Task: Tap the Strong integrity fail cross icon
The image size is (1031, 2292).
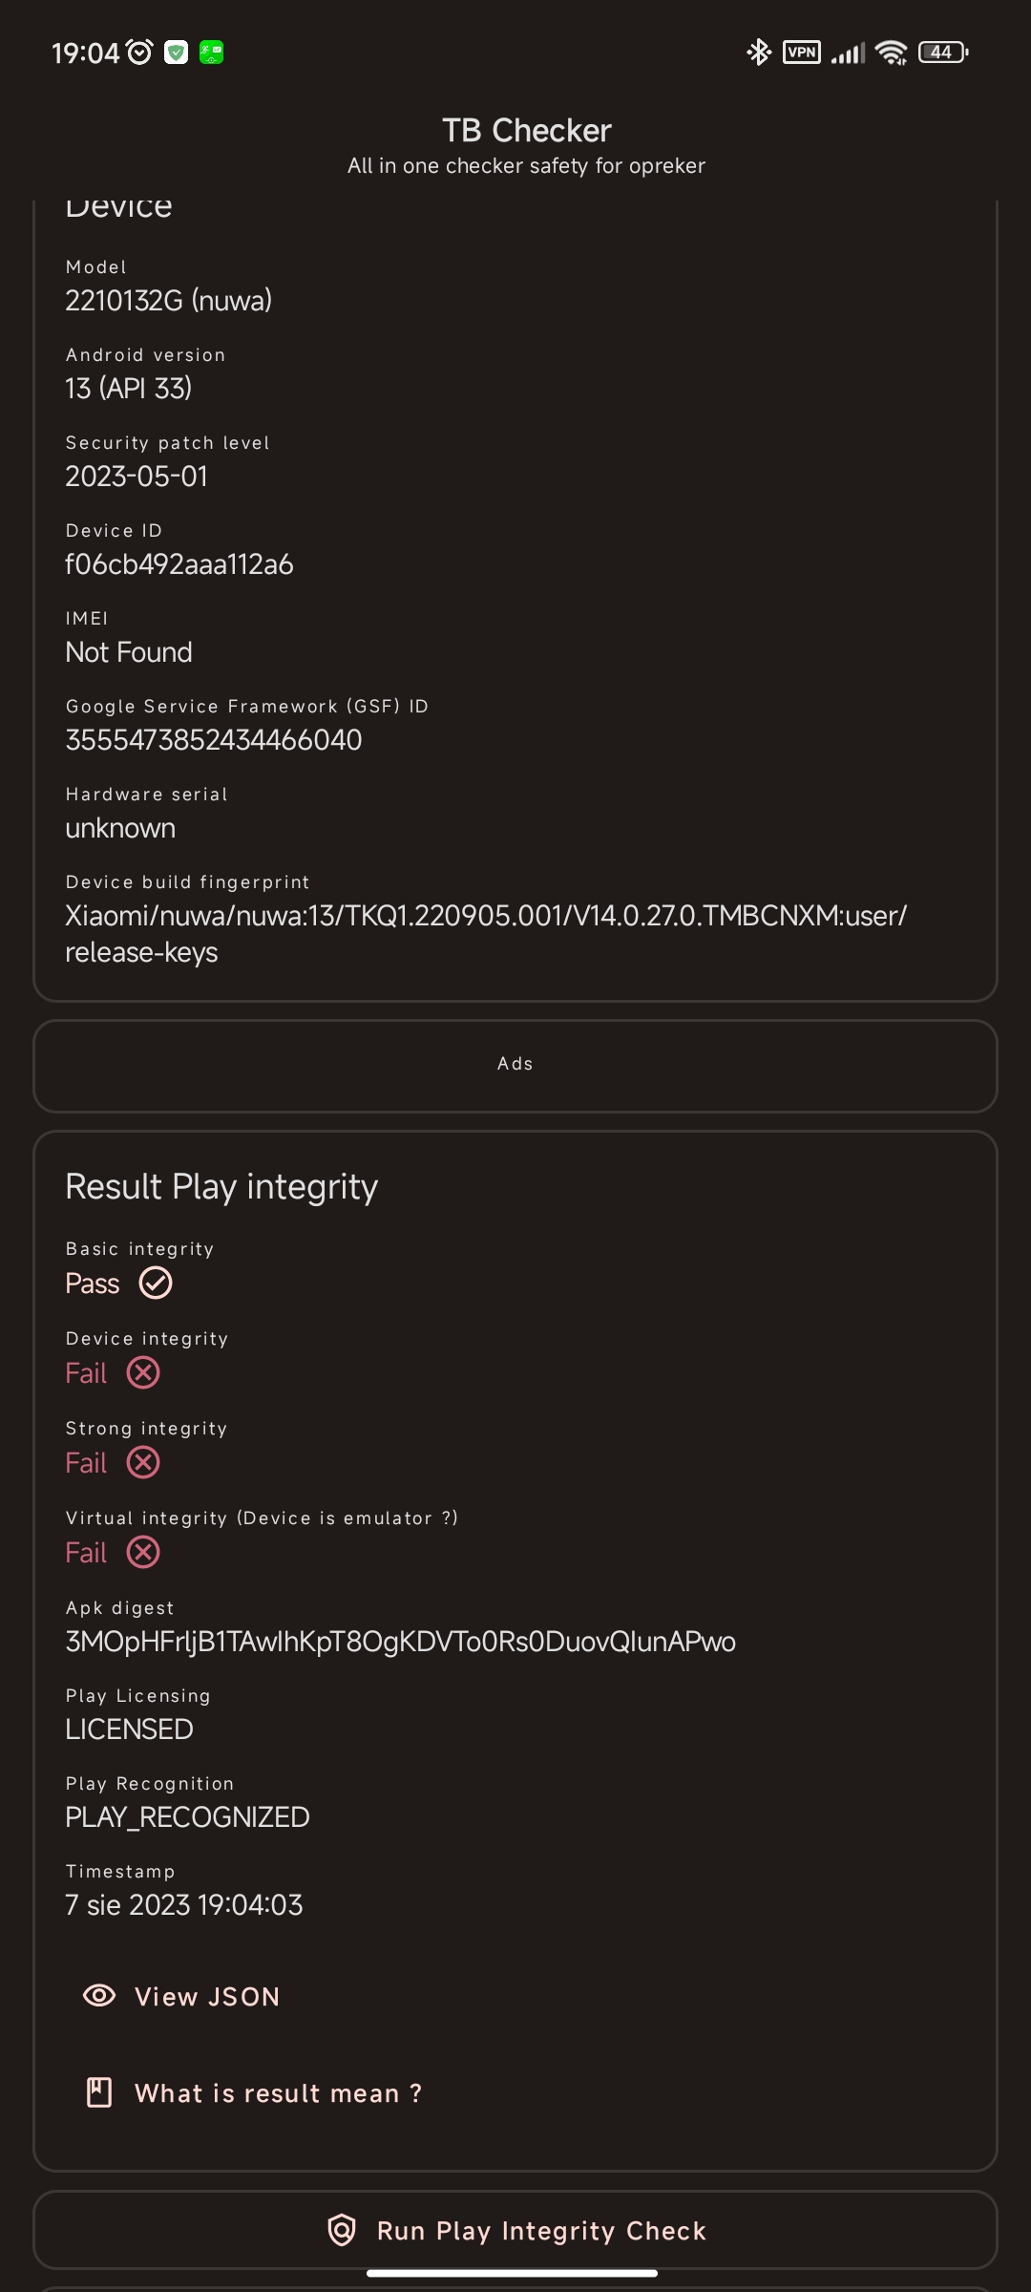Action: (x=143, y=1462)
